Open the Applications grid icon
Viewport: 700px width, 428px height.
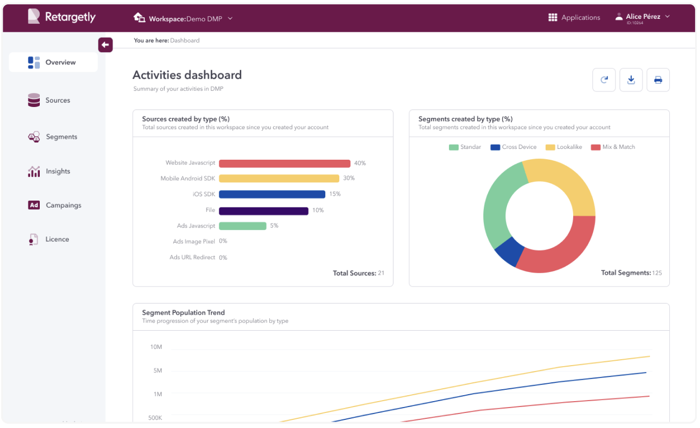point(553,18)
